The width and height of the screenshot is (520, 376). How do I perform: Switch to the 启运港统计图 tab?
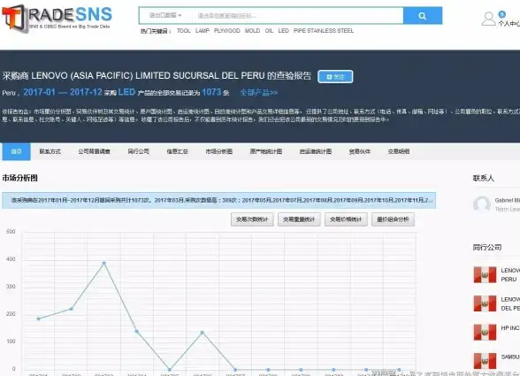[x=316, y=151]
